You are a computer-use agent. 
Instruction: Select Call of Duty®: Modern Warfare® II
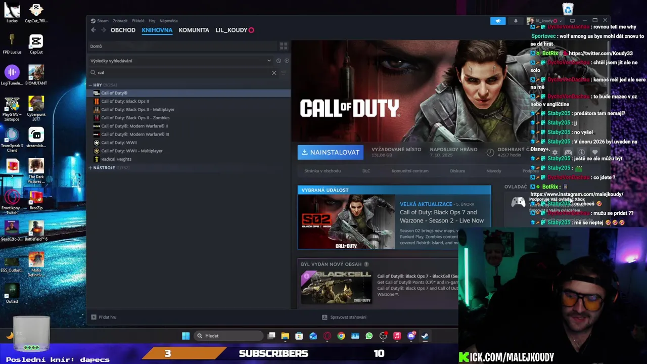188,126
